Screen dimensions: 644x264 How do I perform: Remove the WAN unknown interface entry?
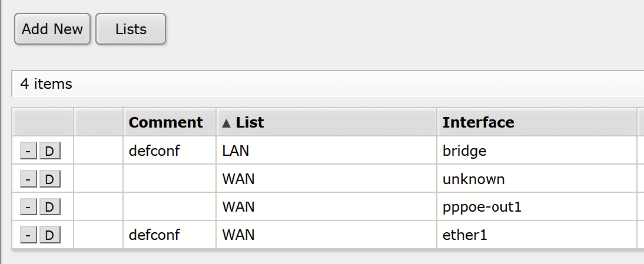coord(28,179)
